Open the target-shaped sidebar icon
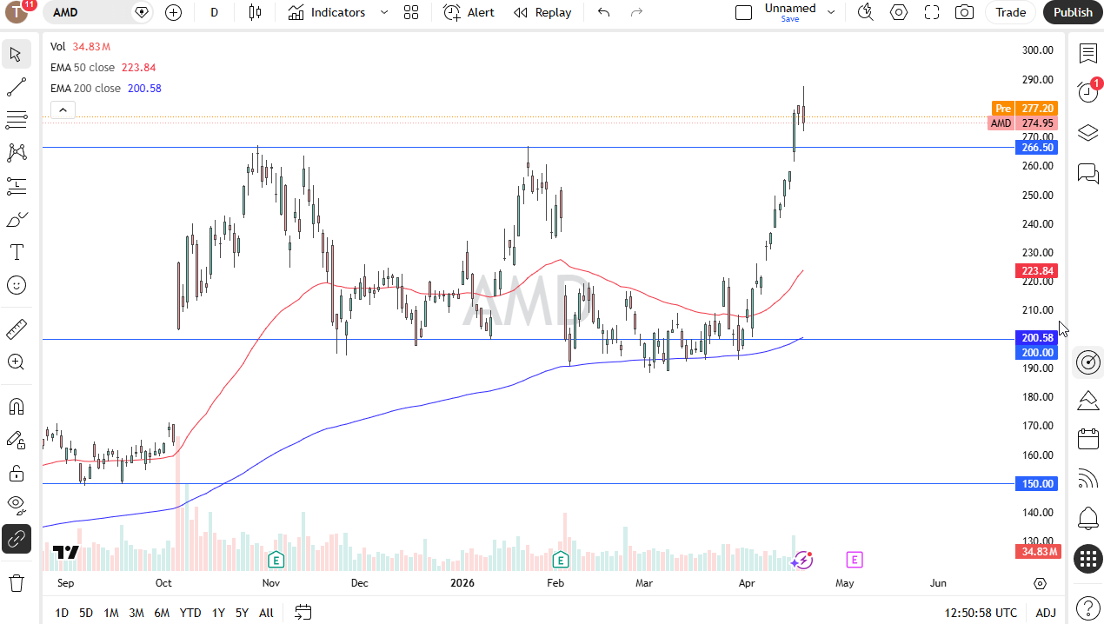The image size is (1104, 624). pos(1087,362)
